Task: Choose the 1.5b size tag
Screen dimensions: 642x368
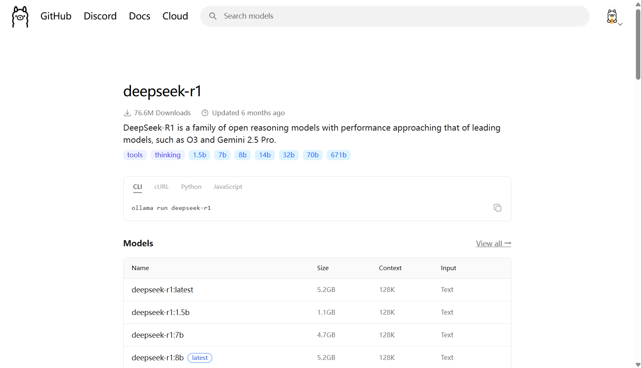Action: [x=199, y=155]
